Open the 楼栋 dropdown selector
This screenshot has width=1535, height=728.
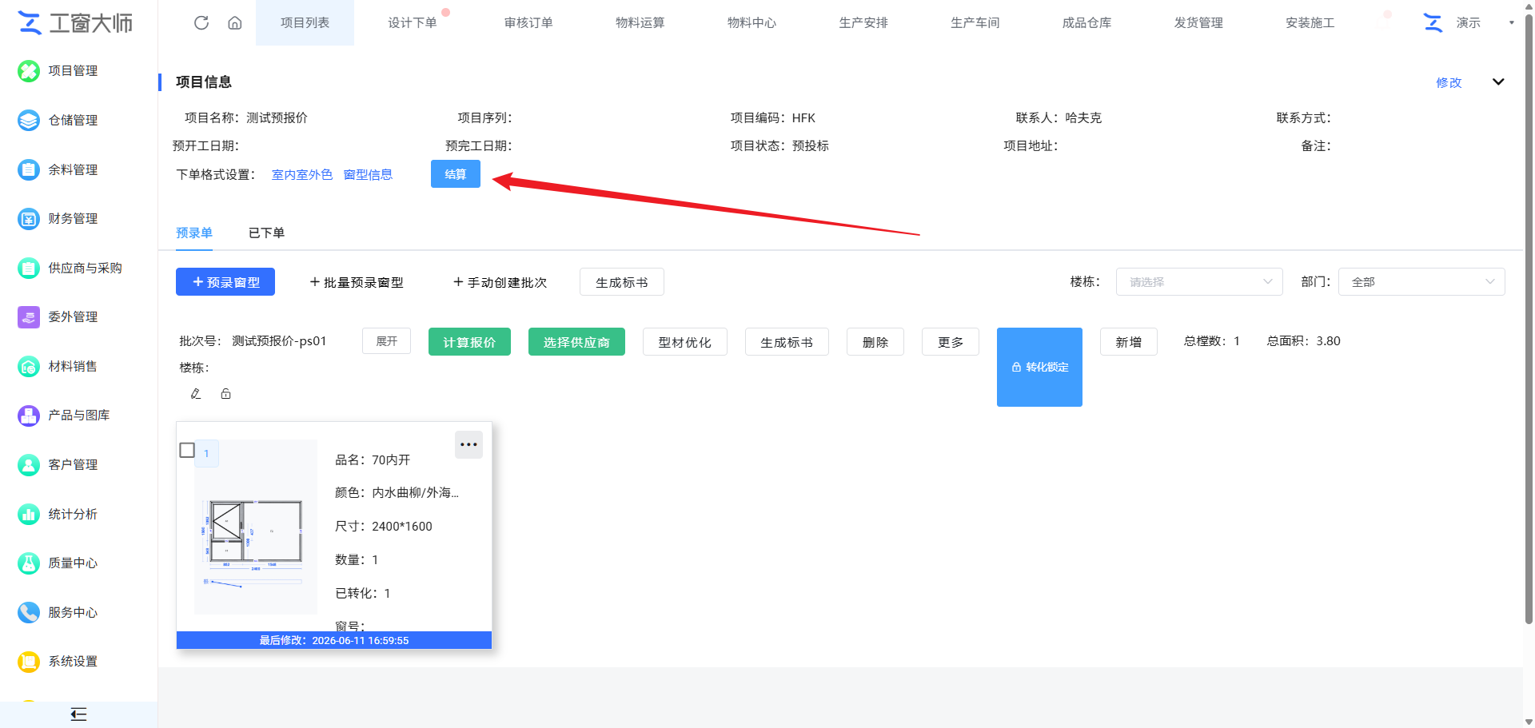click(x=1199, y=282)
